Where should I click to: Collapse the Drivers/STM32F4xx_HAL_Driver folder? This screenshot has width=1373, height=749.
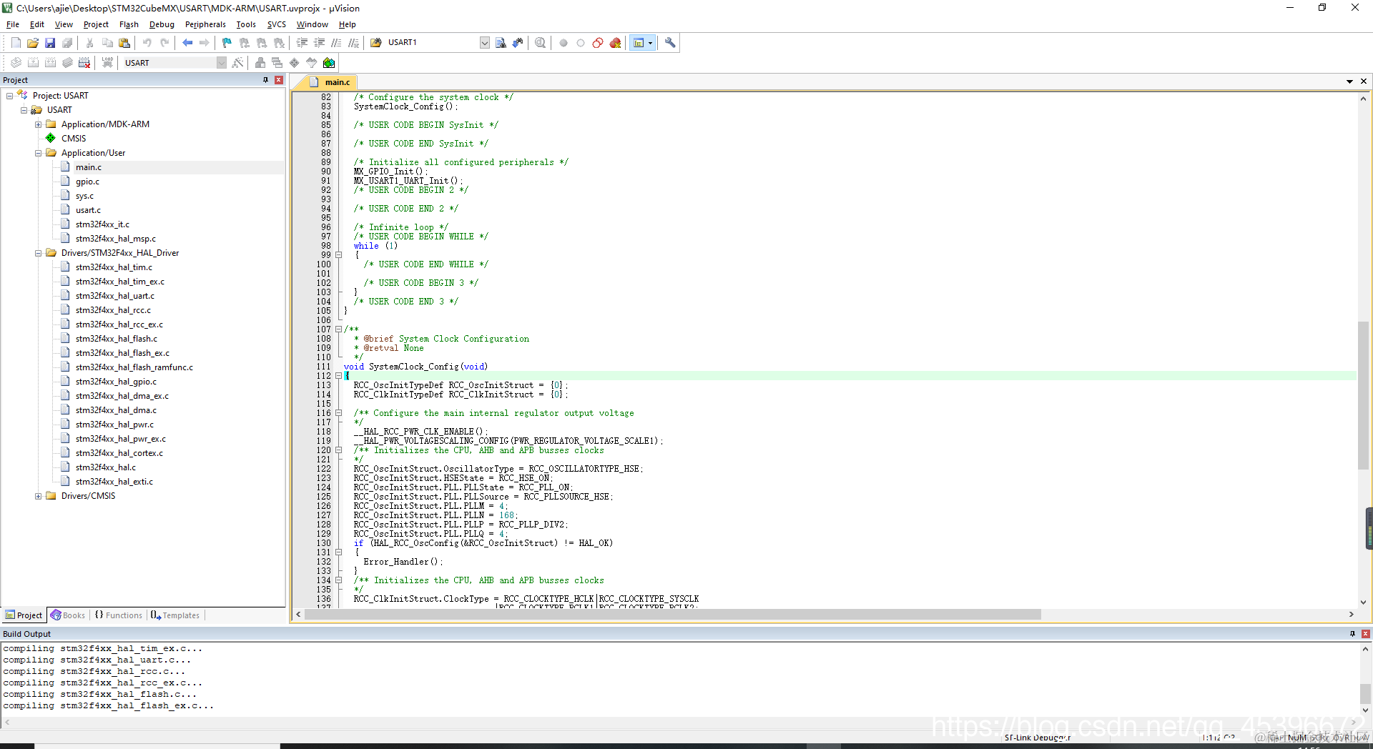coord(38,253)
